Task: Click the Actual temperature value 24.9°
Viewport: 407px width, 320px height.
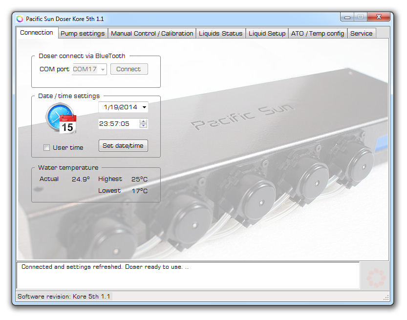Action: pyautogui.click(x=81, y=179)
